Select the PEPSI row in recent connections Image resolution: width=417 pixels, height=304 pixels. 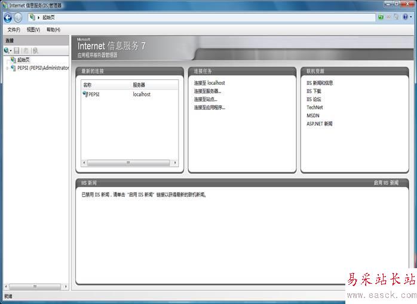(x=130, y=94)
